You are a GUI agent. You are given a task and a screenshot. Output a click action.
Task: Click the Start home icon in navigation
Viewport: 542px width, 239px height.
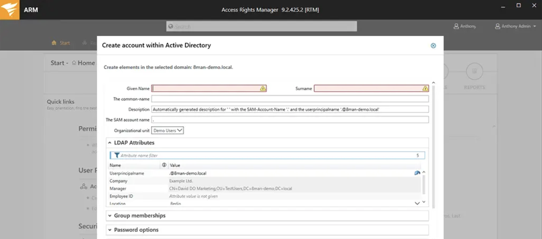(54, 43)
